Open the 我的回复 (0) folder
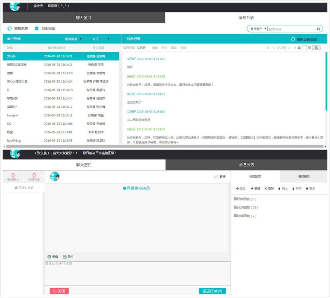Image resolution: width=330 pixels, height=298 pixels. pyautogui.click(x=245, y=199)
